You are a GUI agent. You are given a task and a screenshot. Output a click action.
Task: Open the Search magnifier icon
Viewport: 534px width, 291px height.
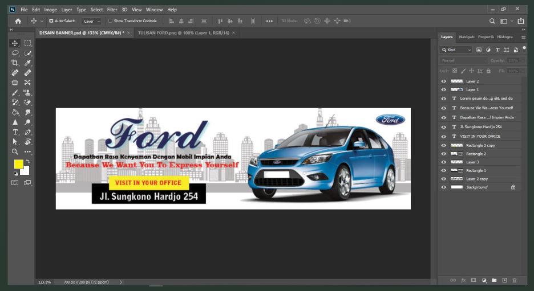[492, 21]
